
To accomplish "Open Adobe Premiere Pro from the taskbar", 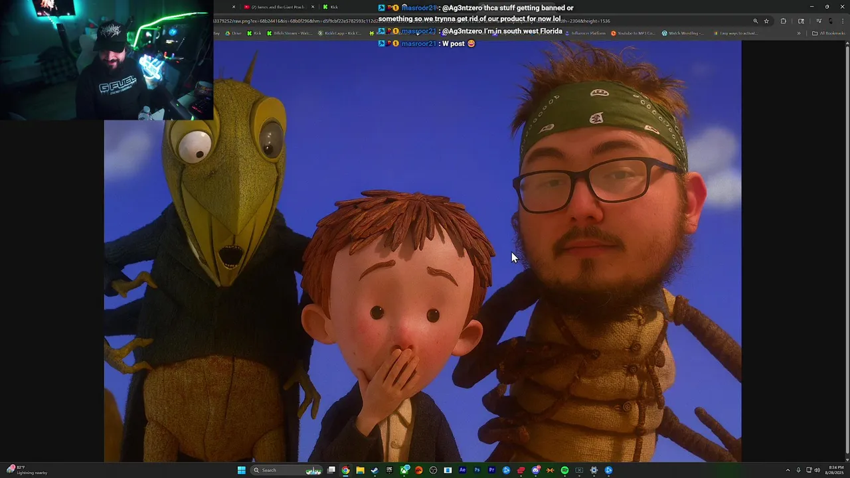I will [x=491, y=470].
